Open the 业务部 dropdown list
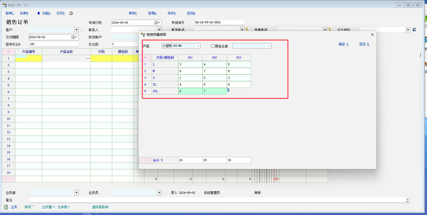 [x=76, y=193]
